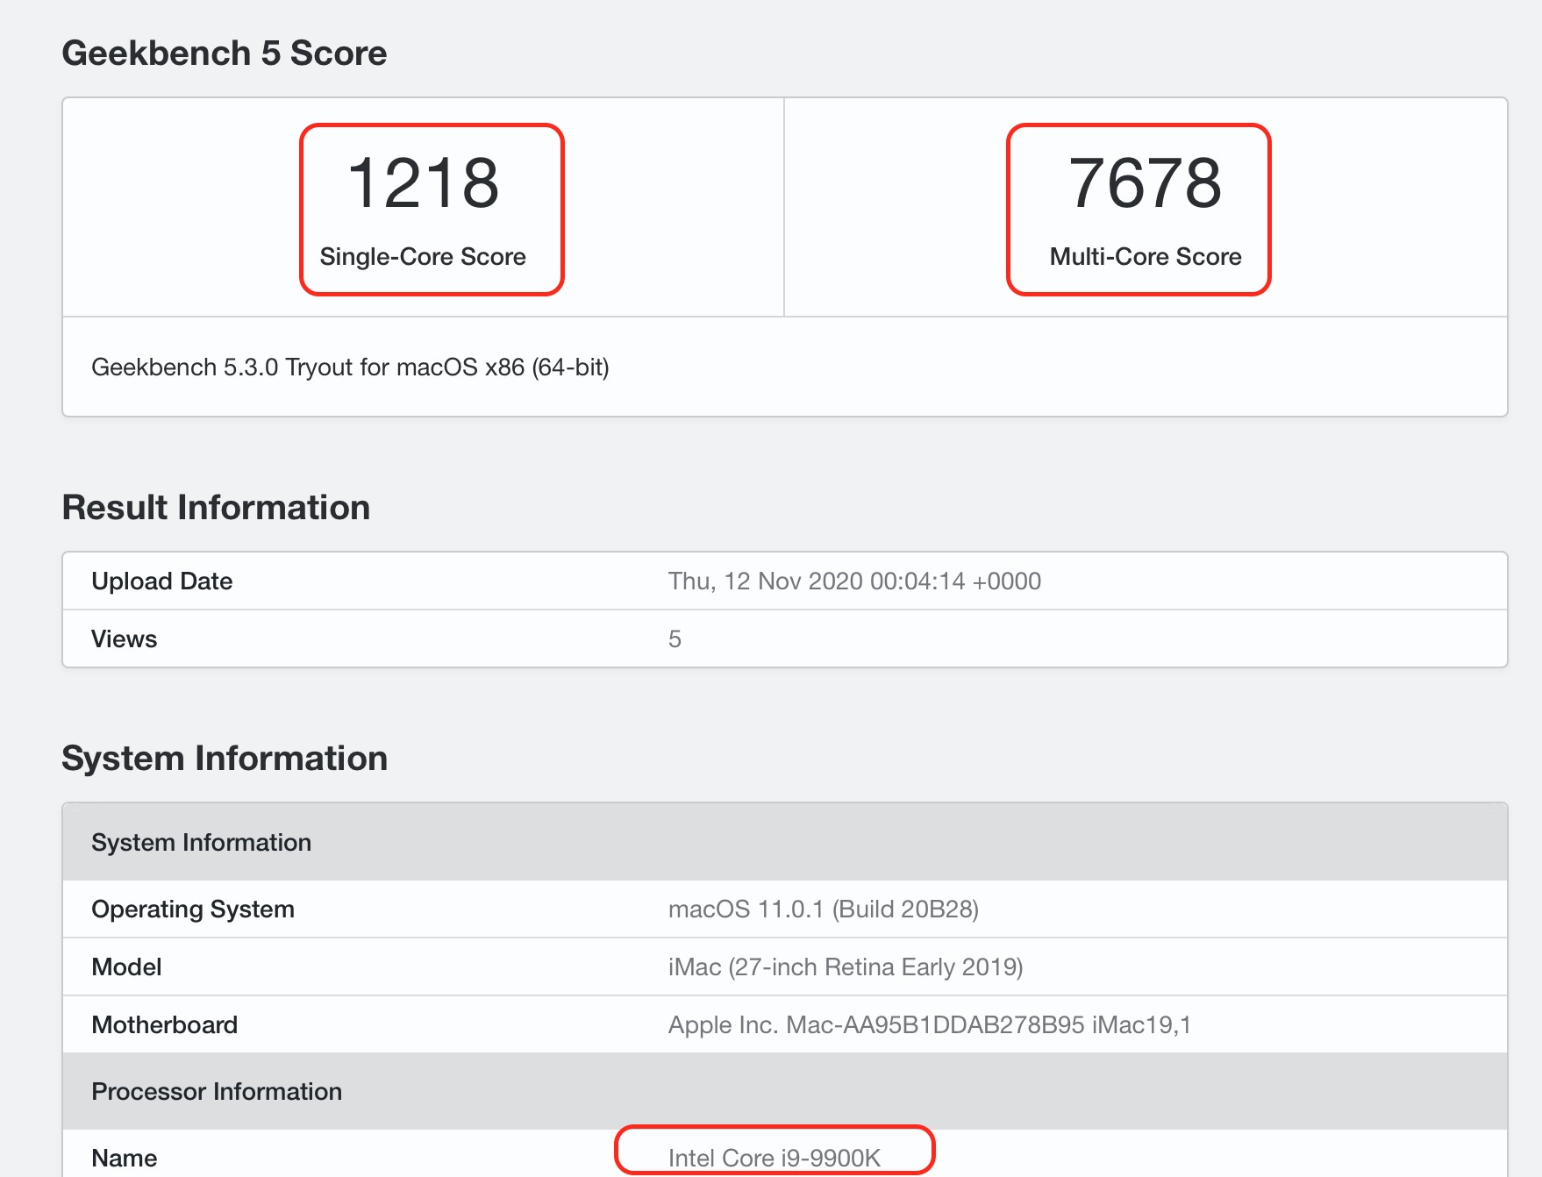Click the Views row label
Viewport: 1542px width, 1177px height.
coord(125,638)
